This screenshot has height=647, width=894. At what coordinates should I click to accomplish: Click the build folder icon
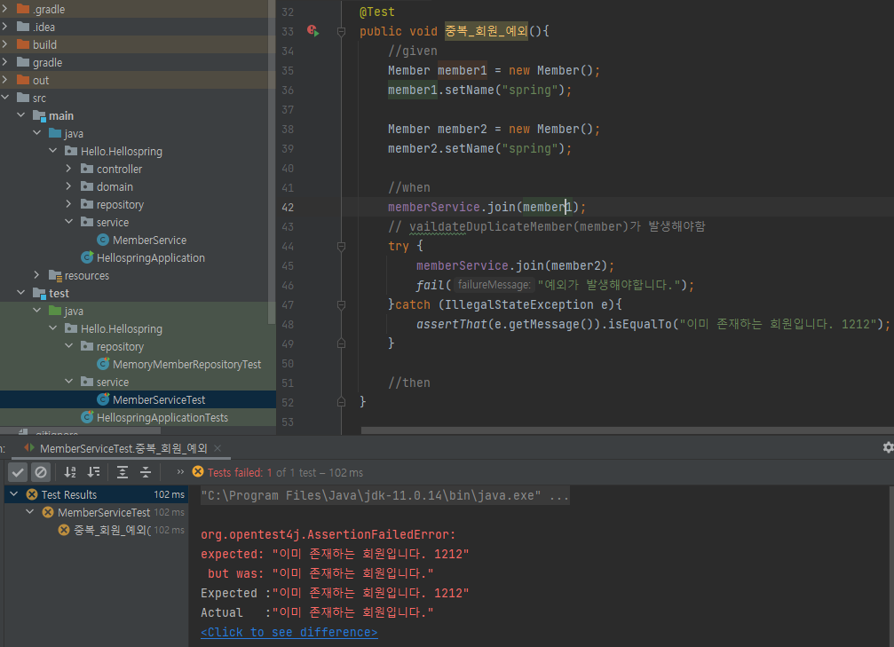tap(23, 43)
